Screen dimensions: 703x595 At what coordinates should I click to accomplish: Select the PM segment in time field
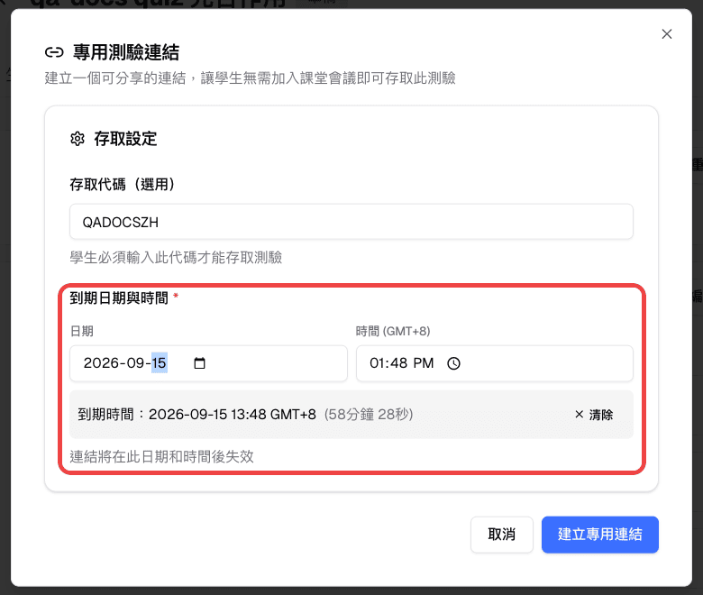tap(424, 362)
